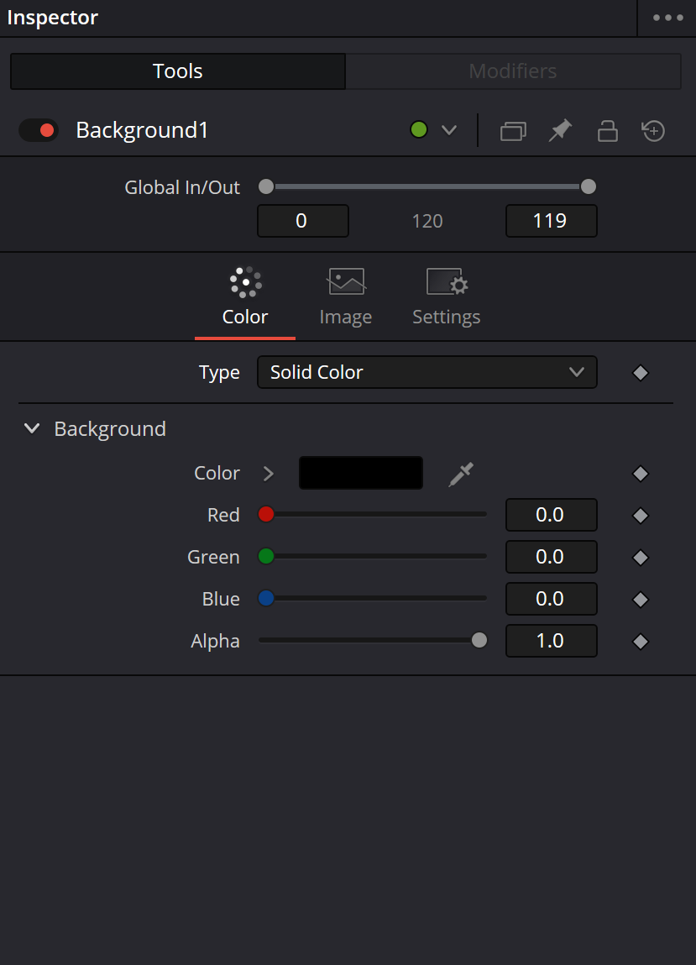696x965 pixels.
Task: Click the Inspector panel title
Action: [52, 18]
